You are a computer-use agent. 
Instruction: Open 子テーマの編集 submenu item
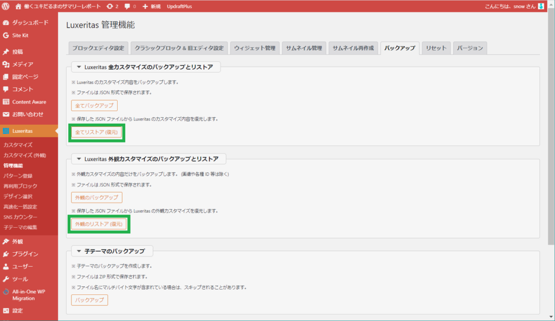click(x=20, y=227)
